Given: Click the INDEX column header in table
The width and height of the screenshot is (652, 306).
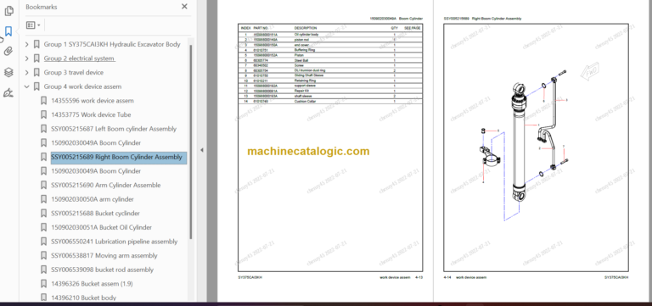Looking at the screenshot, I should [245, 28].
